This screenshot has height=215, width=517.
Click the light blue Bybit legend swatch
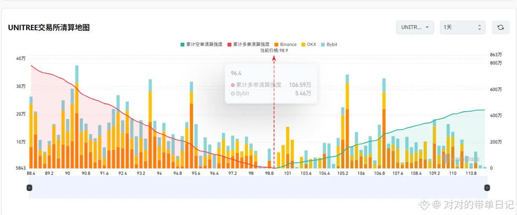coord(323,45)
